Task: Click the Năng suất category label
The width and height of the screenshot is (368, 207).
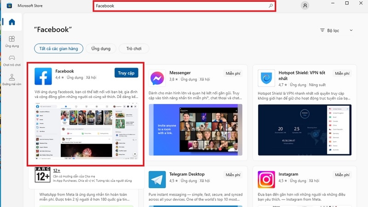Action: (317, 85)
